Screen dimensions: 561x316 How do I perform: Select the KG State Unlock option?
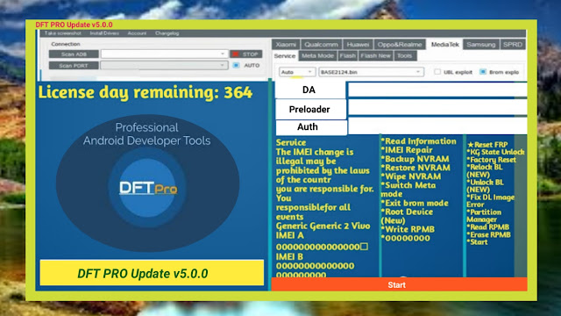point(495,152)
